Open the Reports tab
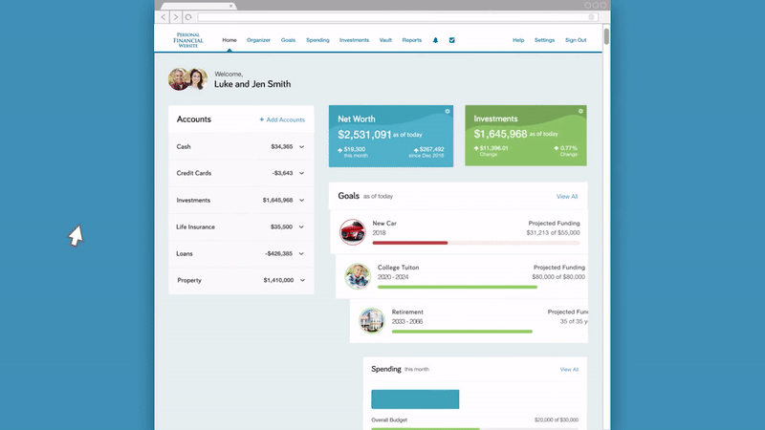Viewport: 765px width, 430px height. [x=412, y=40]
